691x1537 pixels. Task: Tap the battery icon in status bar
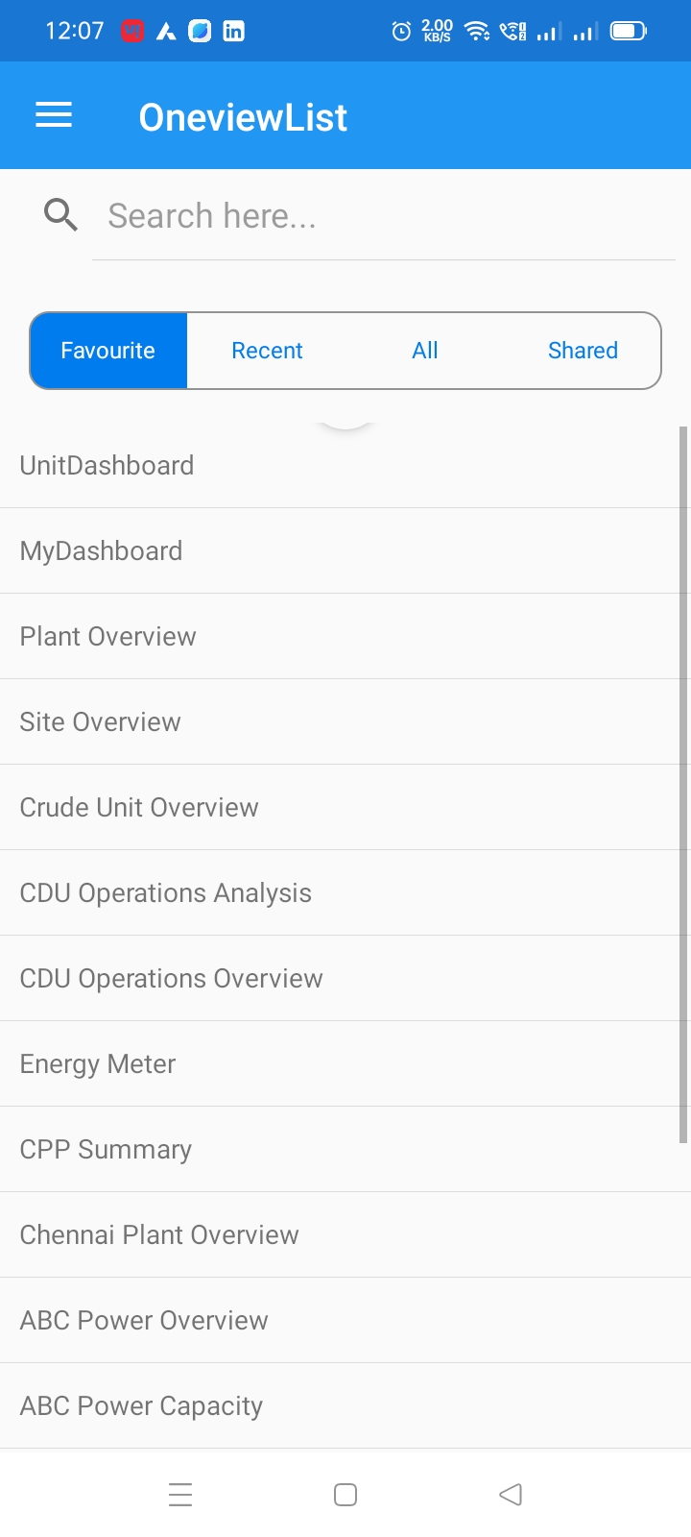pyautogui.click(x=629, y=32)
